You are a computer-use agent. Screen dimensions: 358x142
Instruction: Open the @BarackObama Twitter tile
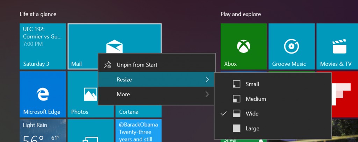138,130
